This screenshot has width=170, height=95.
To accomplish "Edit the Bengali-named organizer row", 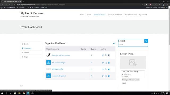I will (x=103, y=69).
